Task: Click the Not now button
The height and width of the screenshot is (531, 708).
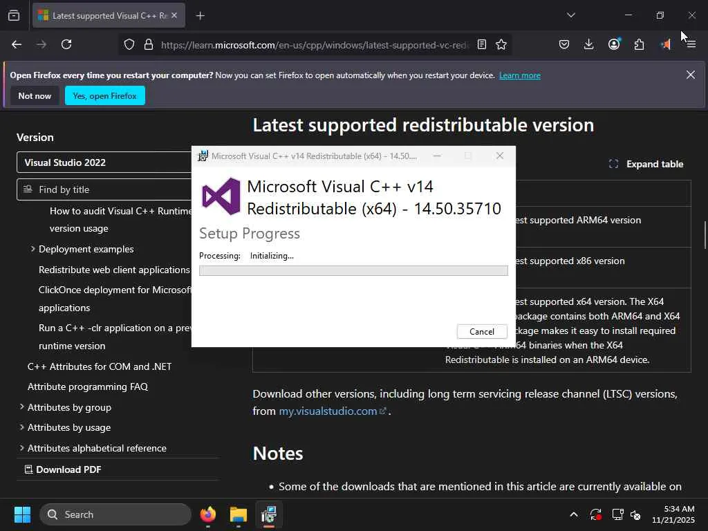Action: pyautogui.click(x=35, y=95)
